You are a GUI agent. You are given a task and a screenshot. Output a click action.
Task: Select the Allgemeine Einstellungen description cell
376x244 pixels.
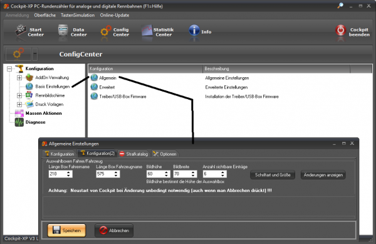coord(227,78)
